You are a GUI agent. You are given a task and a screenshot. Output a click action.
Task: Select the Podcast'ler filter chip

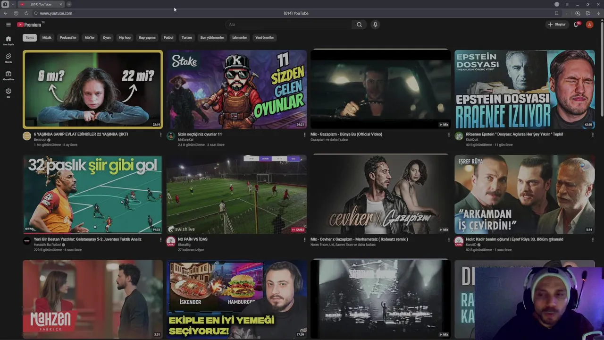pos(68,37)
